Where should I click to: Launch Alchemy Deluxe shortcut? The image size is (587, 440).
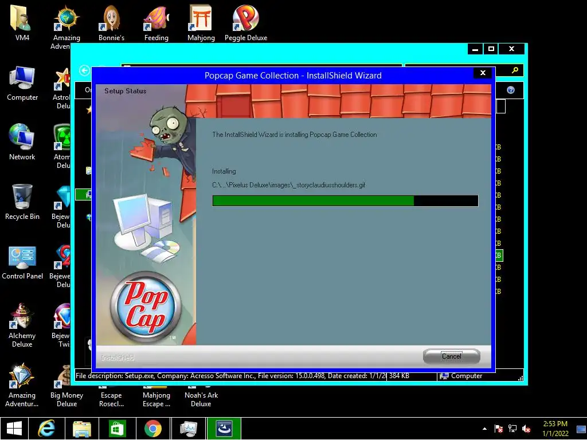tap(22, 325)
